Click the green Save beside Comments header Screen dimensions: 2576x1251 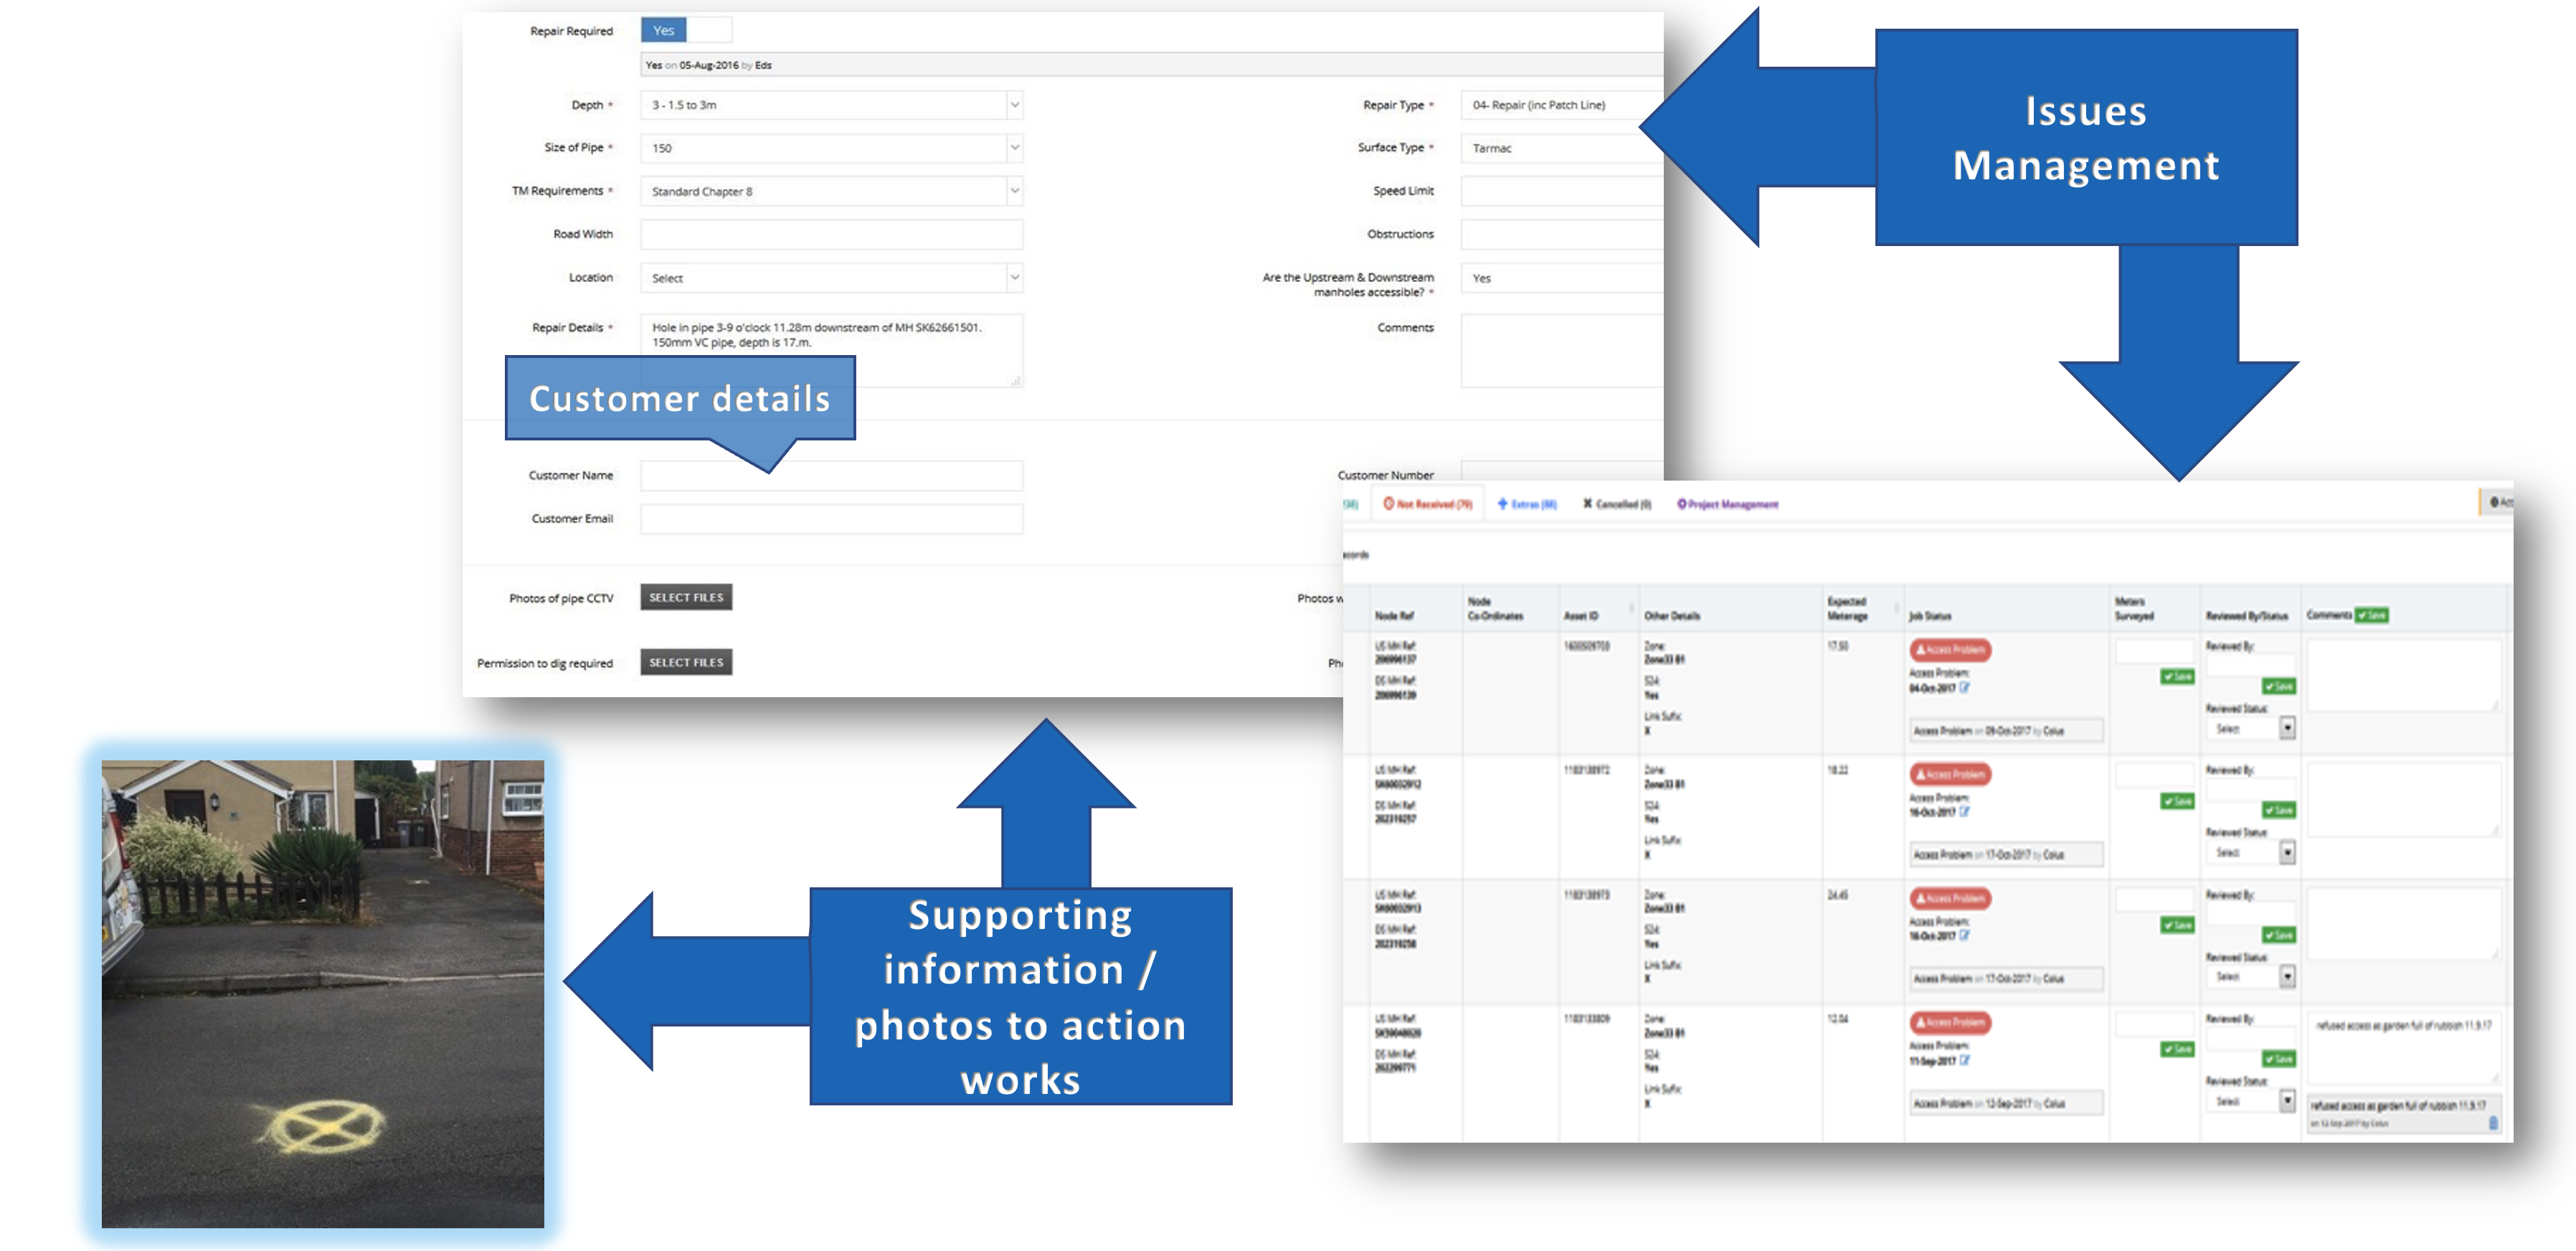click(x=2371, y=615)
